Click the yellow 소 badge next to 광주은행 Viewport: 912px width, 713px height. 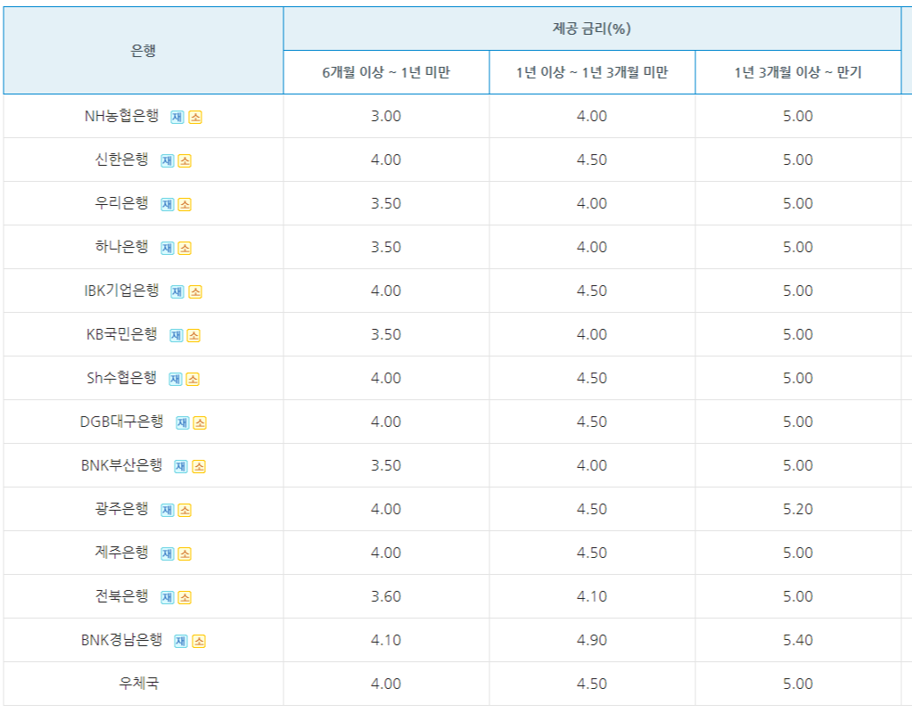[185, 510]
